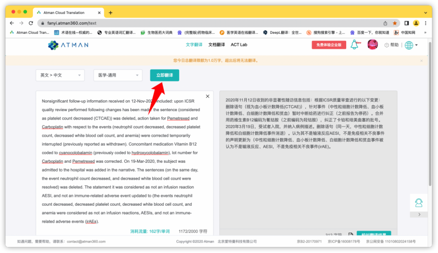Expand the globe language dropdown
Screen dimensions: 438x253
[x=411, y=45]
